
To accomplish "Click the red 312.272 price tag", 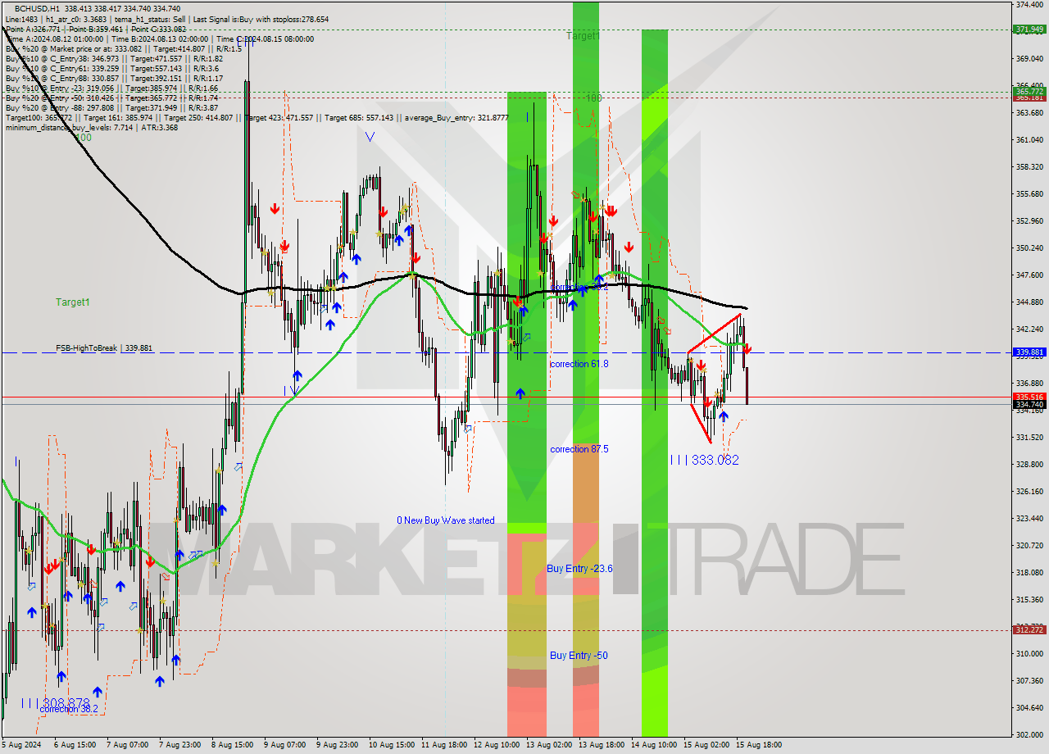I will [x=1030, y=630].
